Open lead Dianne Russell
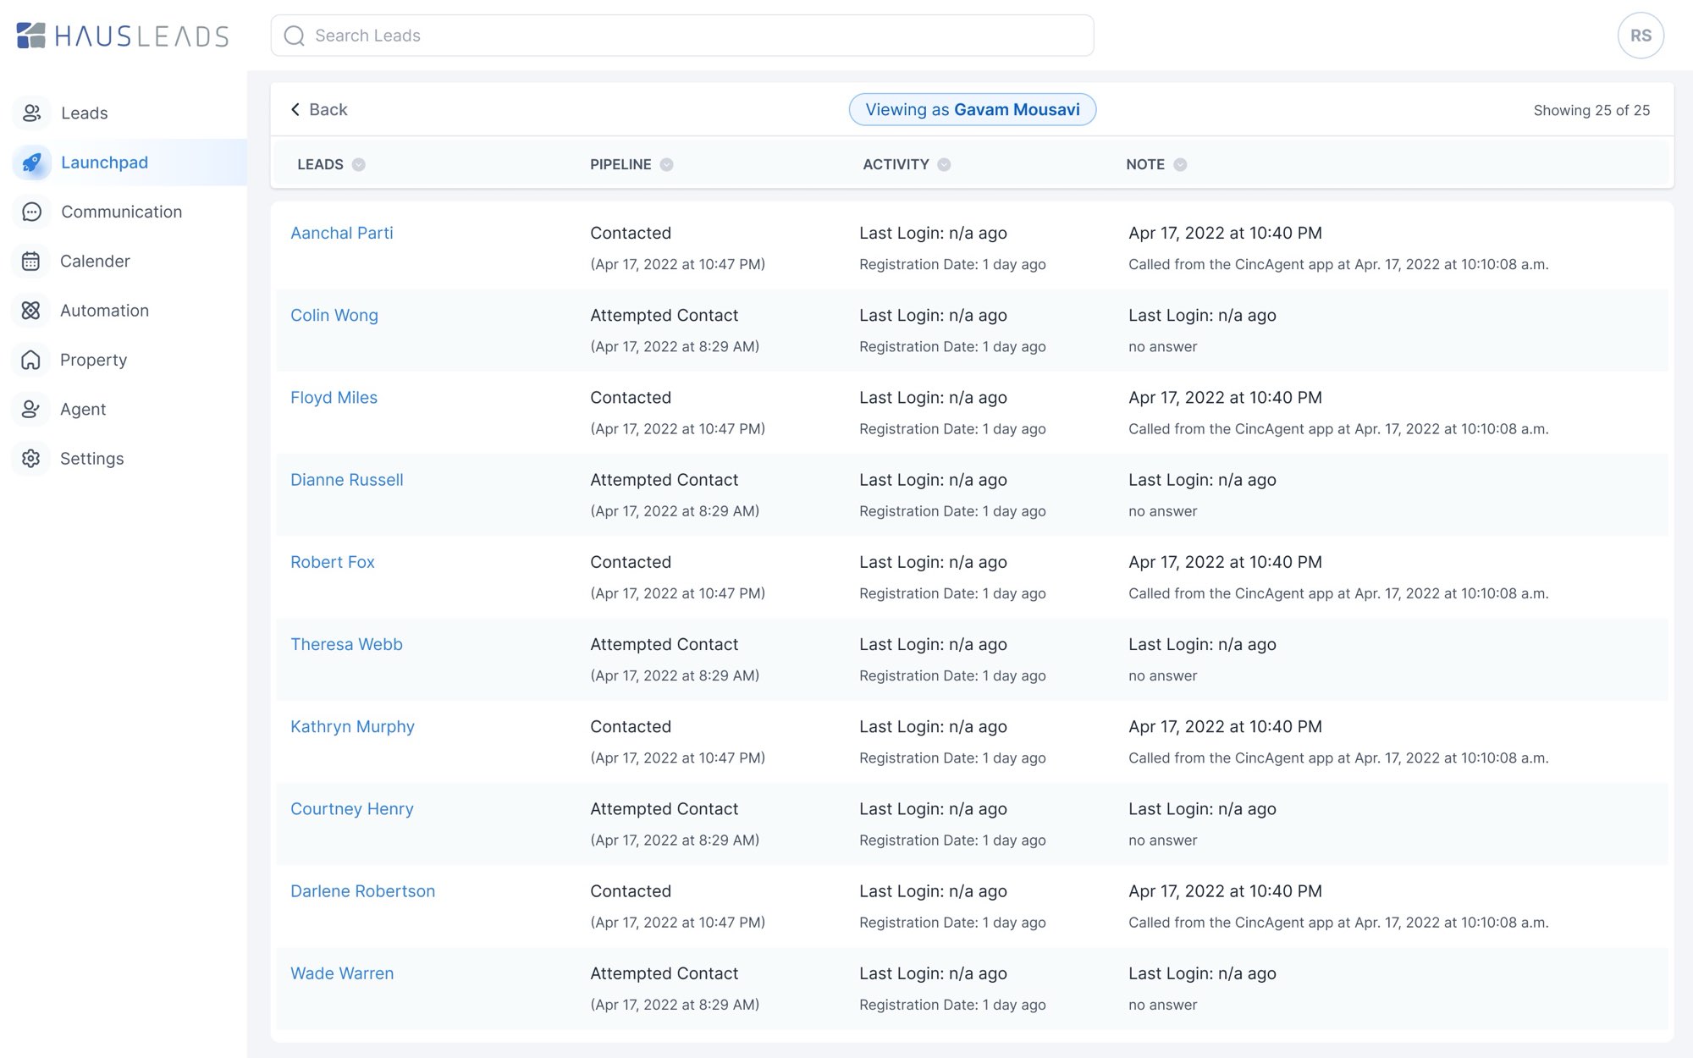The width and height of the screenshot is (1693, 1058). pyautogui.click(x=347, y=479)
